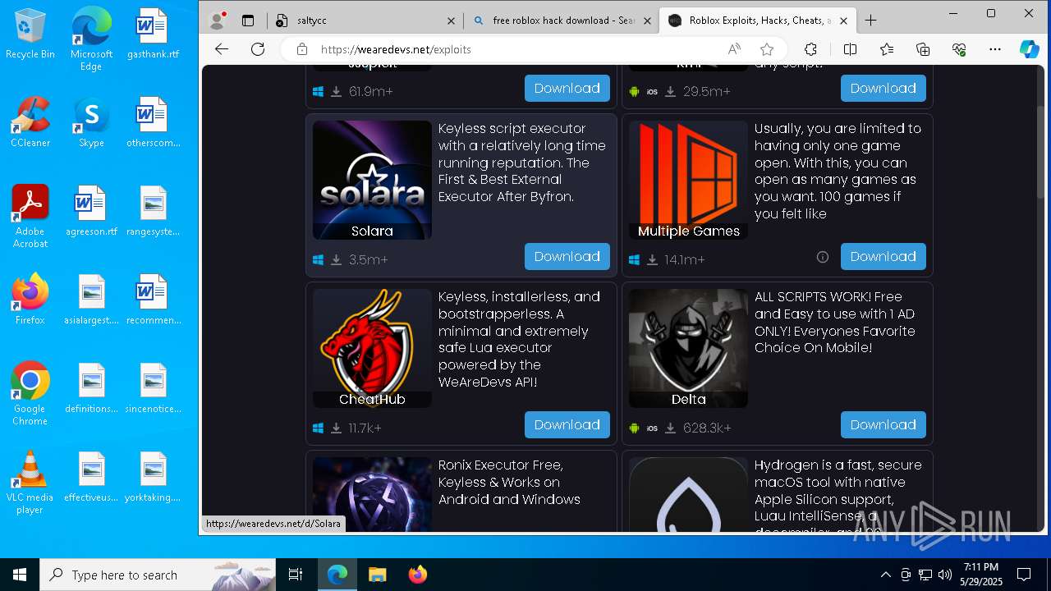Click the taskbar clock showing 7:11 PM

point(981,575)
